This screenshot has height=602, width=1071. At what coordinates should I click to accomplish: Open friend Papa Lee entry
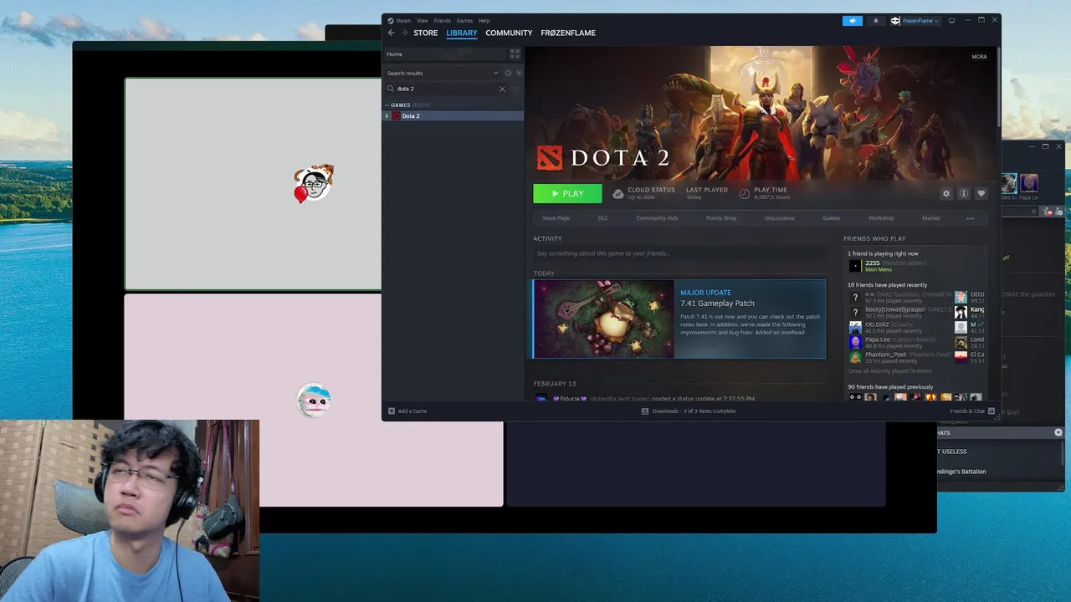(900, 342)
